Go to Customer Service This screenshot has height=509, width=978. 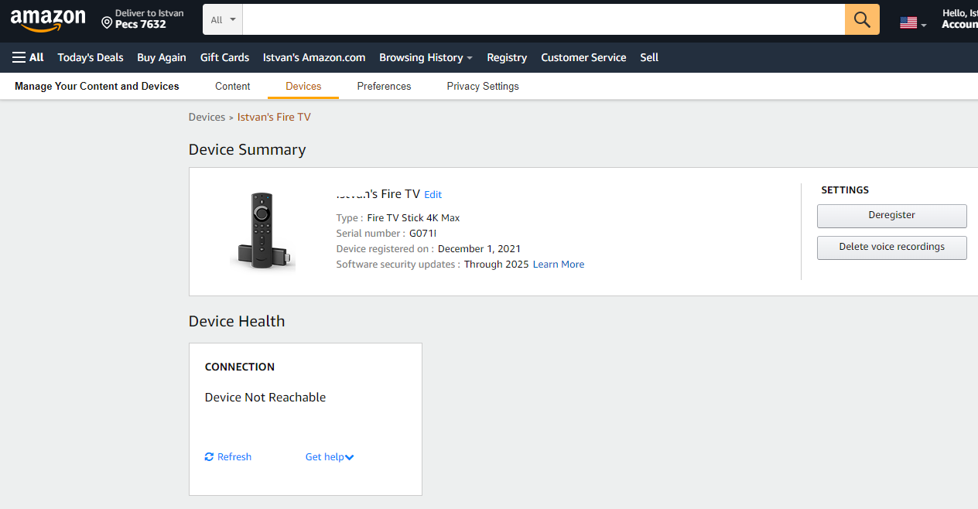583,57
